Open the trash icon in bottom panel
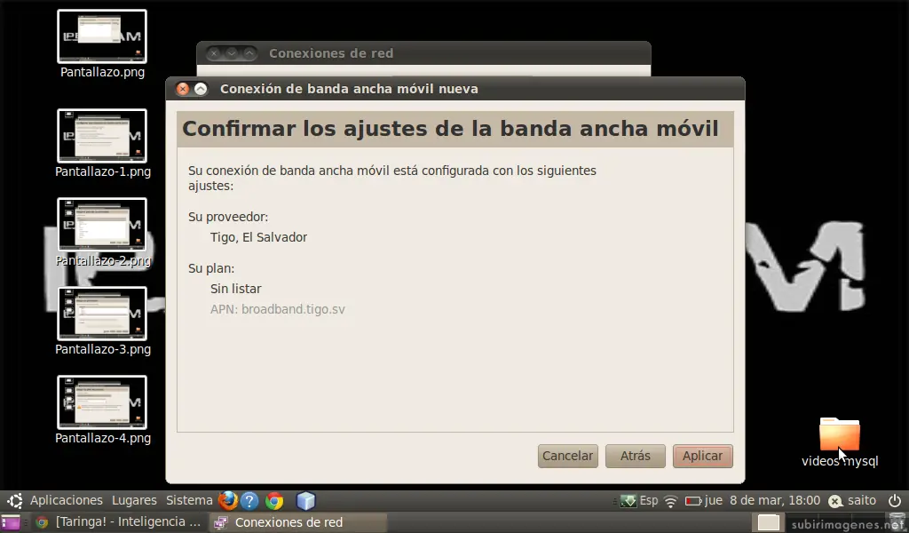 point(897,522)
